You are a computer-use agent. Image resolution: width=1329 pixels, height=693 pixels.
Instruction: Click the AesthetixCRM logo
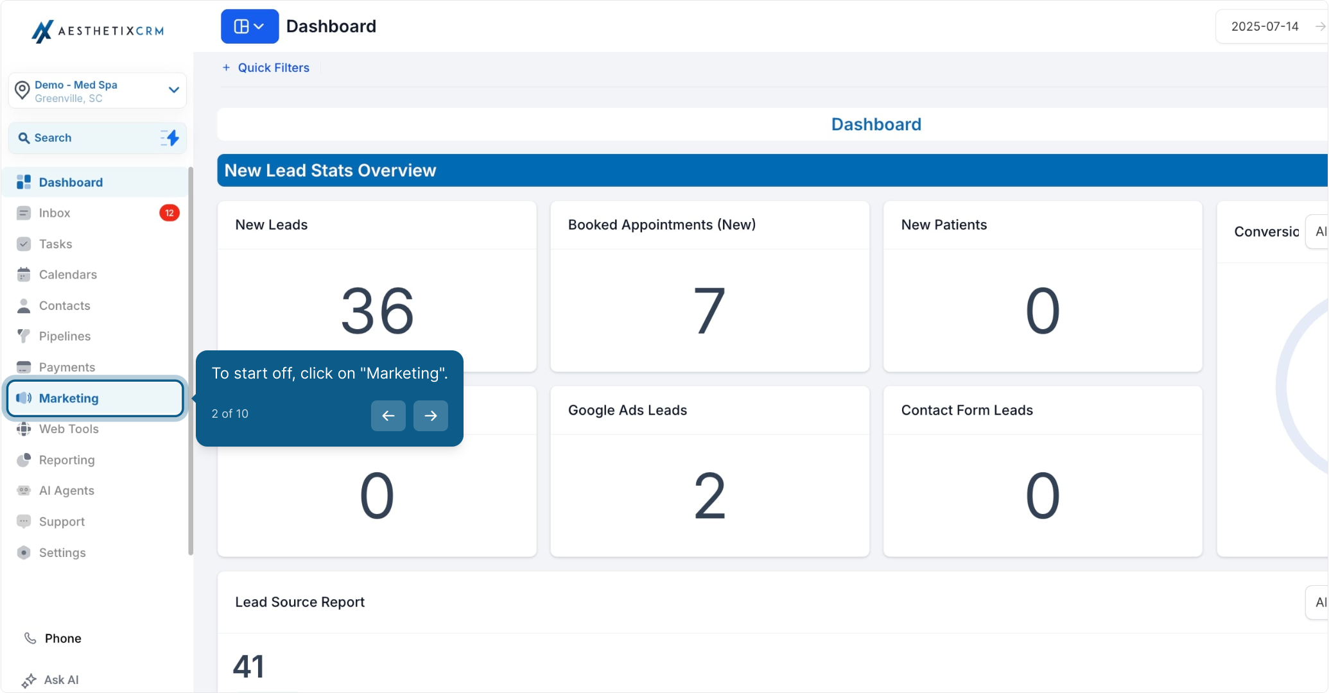coord(98,31)
